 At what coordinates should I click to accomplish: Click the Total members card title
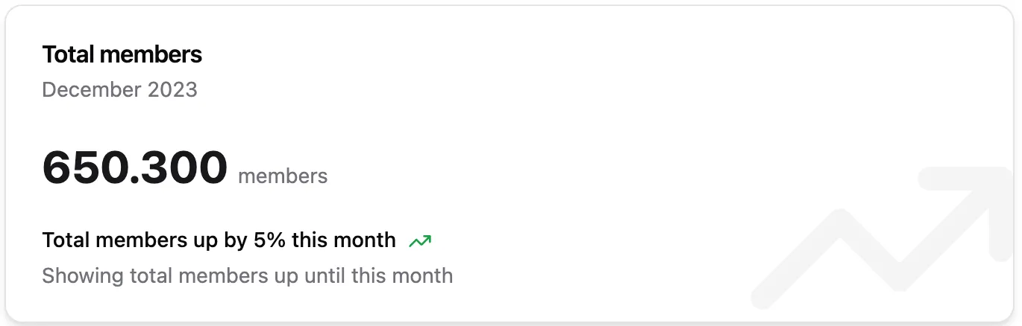point(122,54)
